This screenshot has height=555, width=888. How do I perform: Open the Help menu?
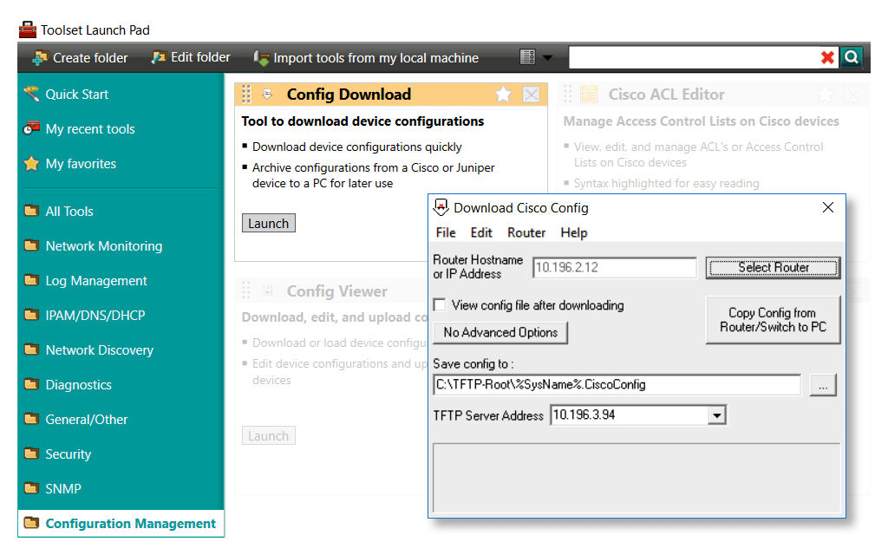point(575,232)
